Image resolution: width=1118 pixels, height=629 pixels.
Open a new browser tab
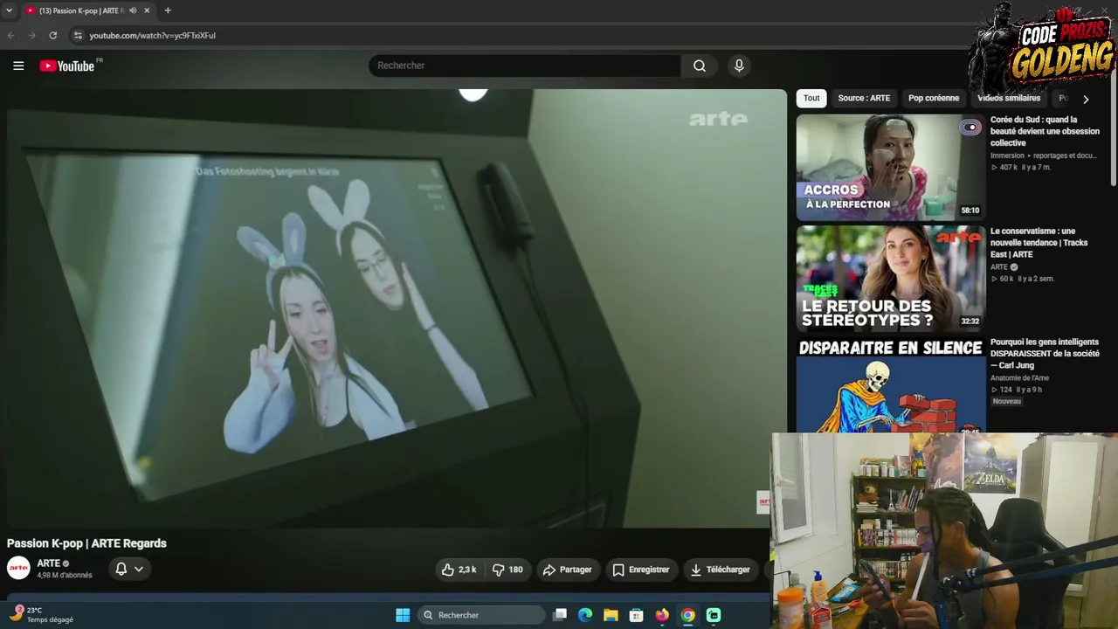(168, 10)
